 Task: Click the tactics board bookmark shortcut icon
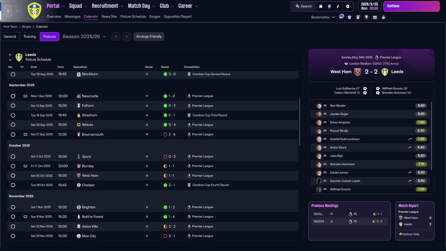coord(358,17)
